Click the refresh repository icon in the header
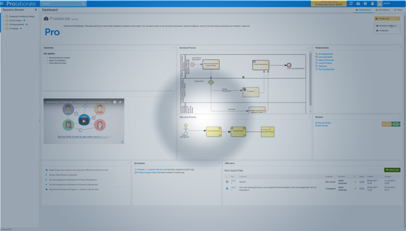The height and width of the screenshot is (231, 406). pyautogui.click(x=351, y=4)
